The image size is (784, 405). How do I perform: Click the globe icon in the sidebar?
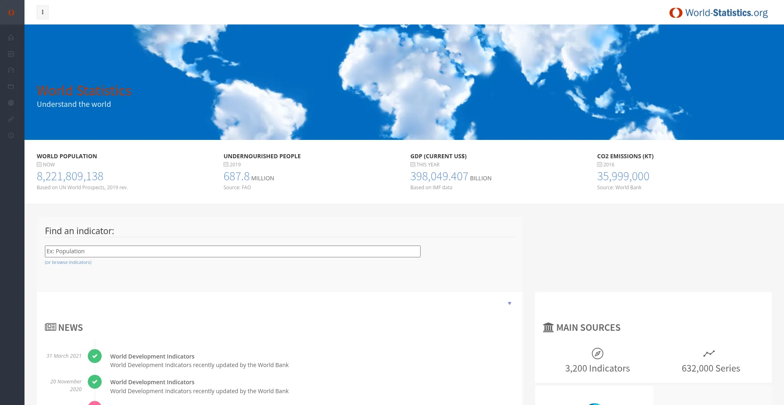point(11,103)
